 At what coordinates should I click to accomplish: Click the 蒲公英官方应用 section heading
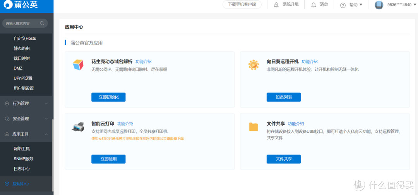click(87, 42)
